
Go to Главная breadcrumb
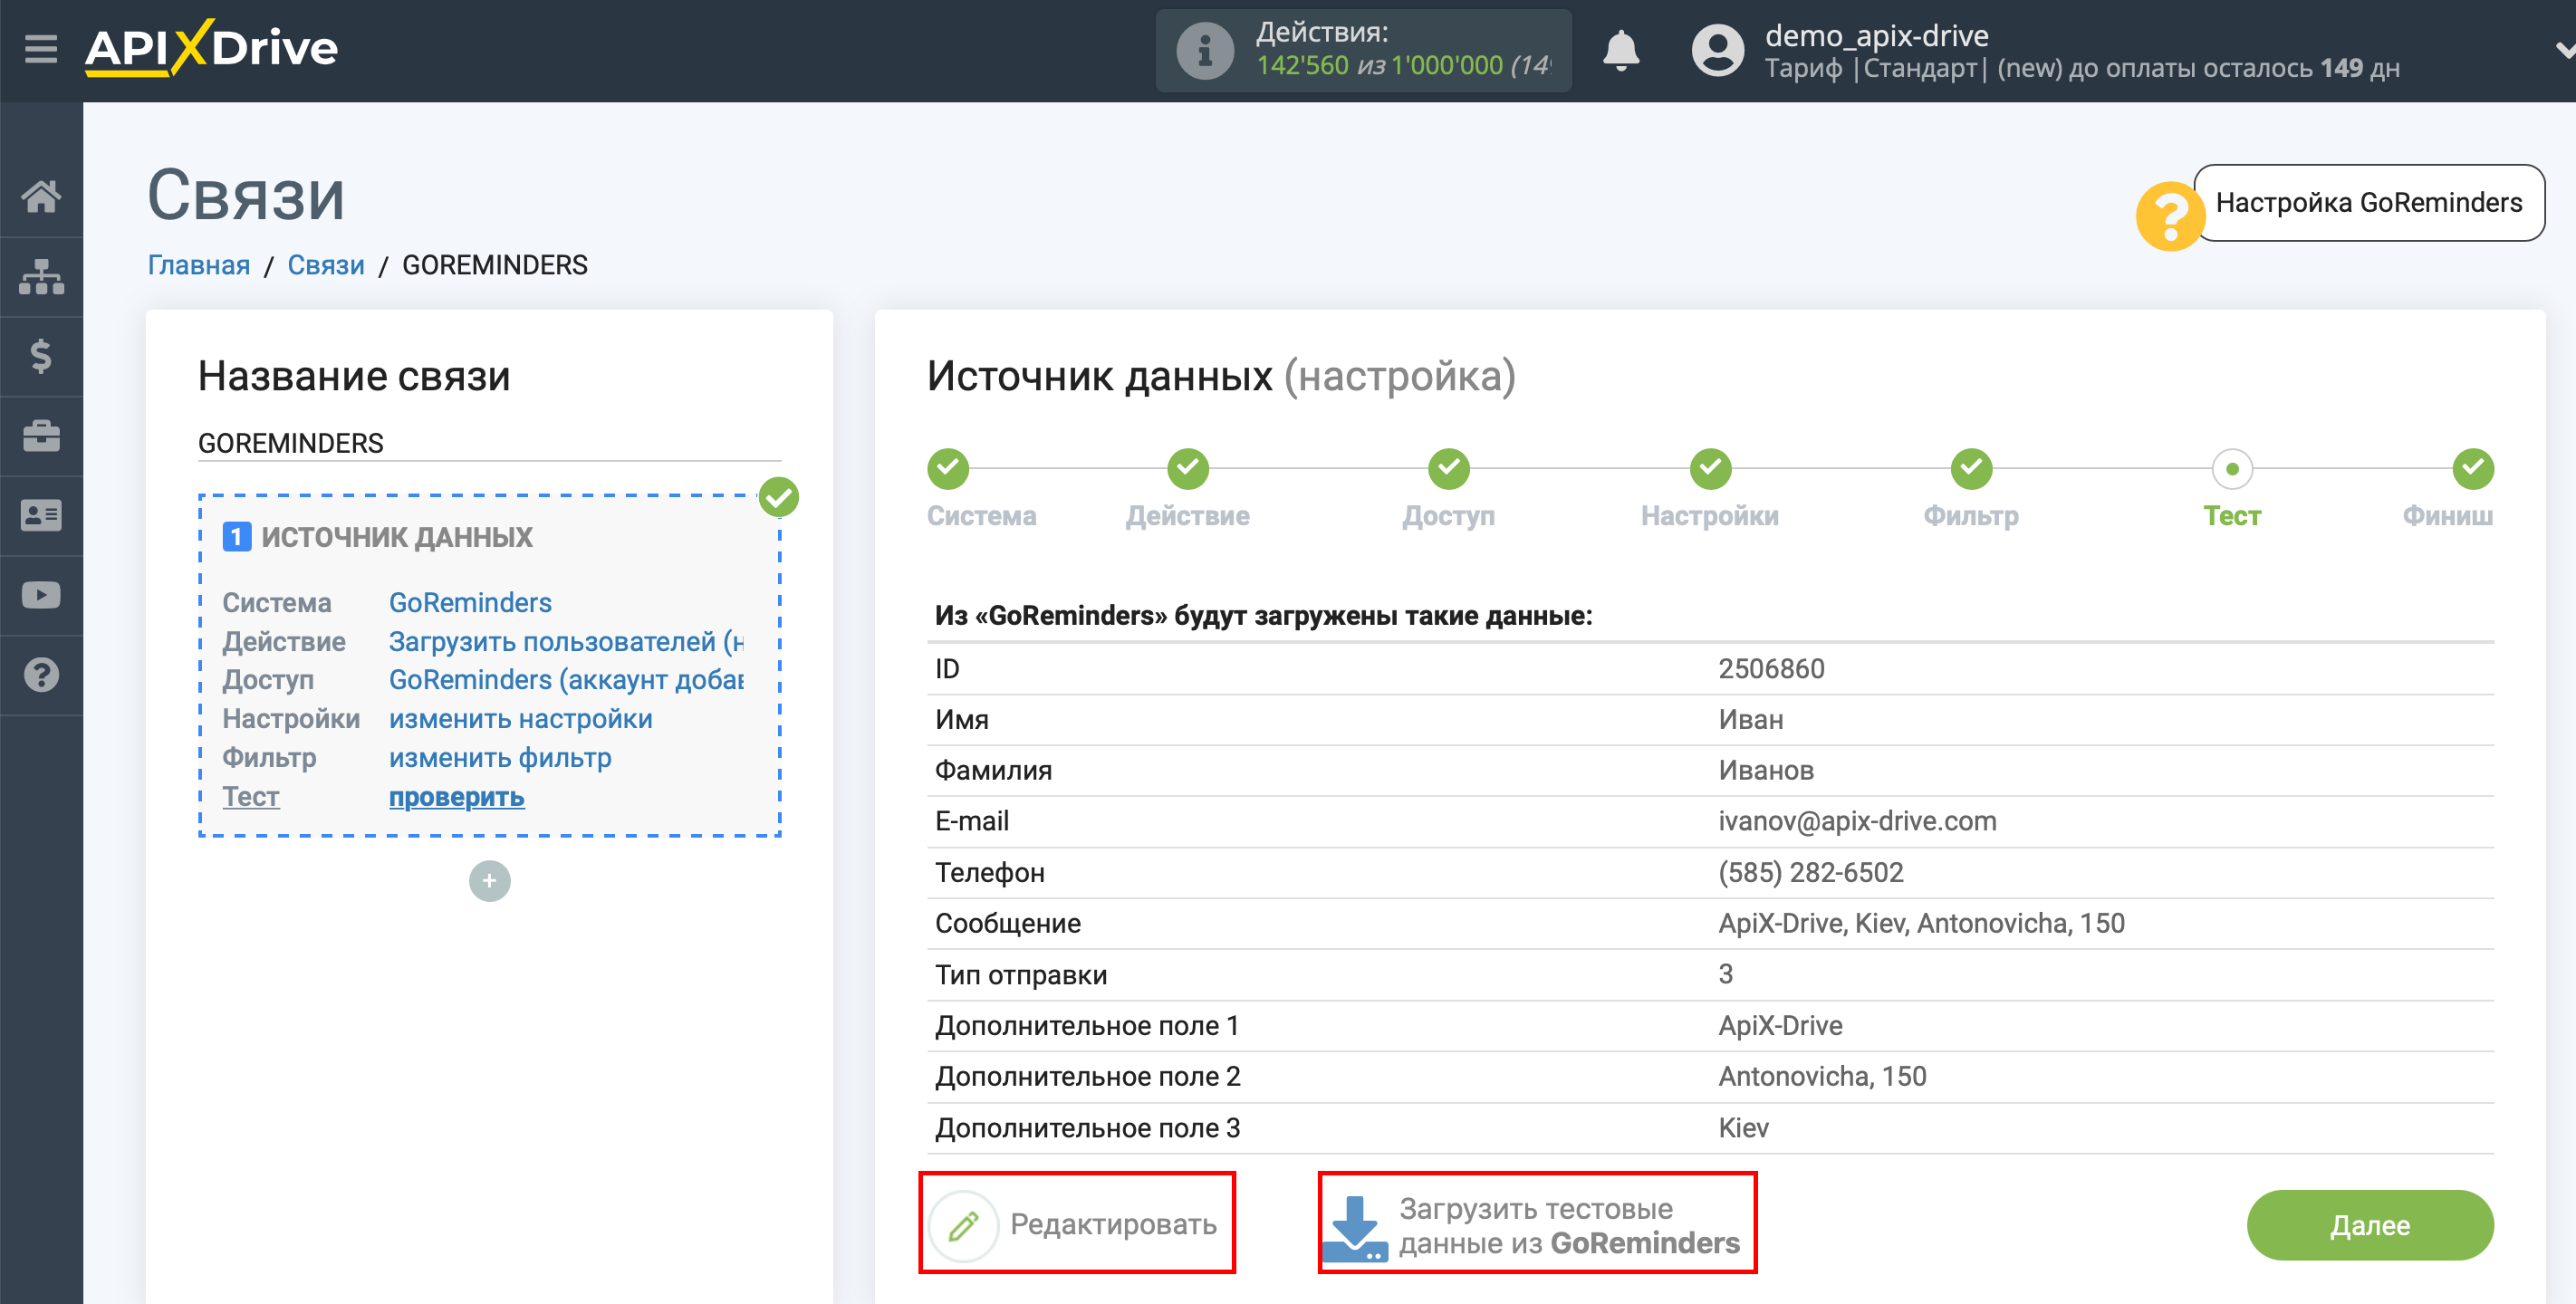click(199, 265)
